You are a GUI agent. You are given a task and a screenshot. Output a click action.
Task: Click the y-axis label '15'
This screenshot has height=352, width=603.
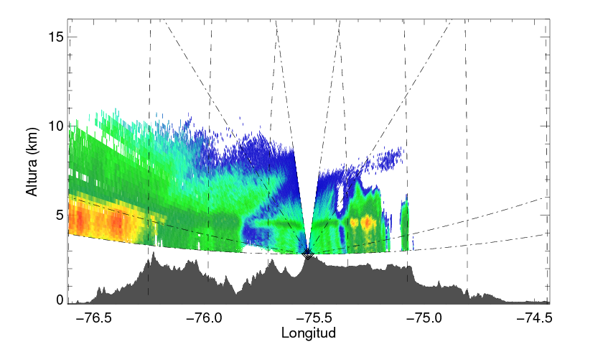[x=55, y=37]
